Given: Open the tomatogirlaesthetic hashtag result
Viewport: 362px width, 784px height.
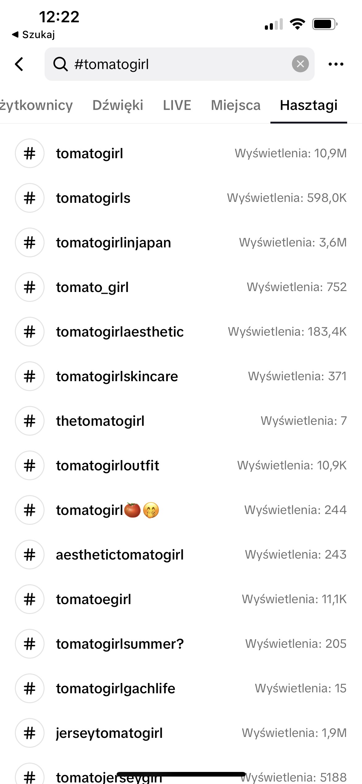Looking at the screenshot, I should [x=120, y=332].
